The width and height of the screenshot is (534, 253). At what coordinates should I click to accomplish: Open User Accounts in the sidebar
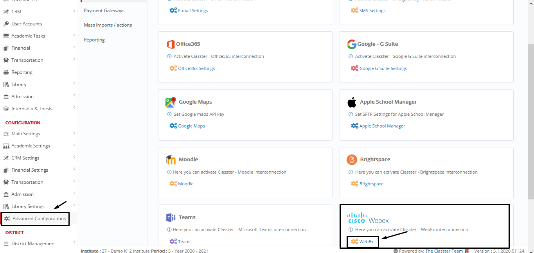[27, 24]
